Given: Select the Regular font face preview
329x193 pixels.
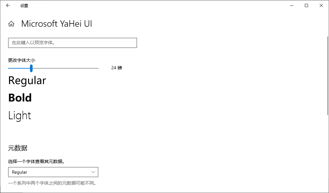Looking at the screenshot, I should coord(27,80).
